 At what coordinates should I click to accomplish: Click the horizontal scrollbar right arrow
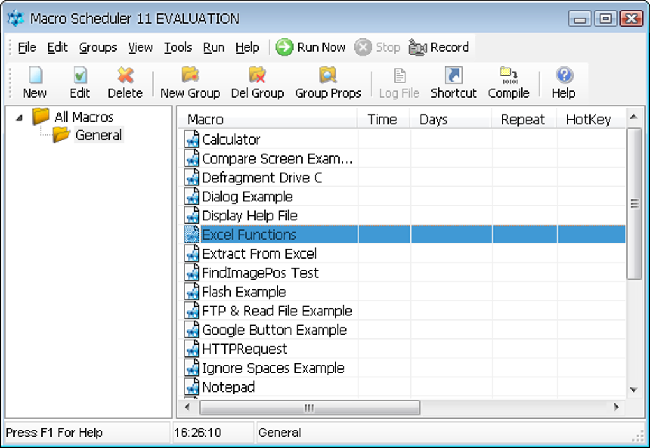tap(616, 407)
